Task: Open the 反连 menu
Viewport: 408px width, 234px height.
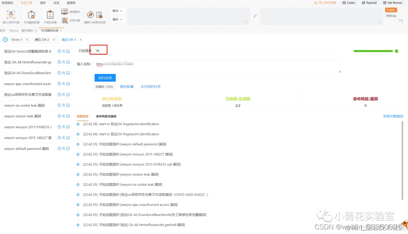Action: 56,3
